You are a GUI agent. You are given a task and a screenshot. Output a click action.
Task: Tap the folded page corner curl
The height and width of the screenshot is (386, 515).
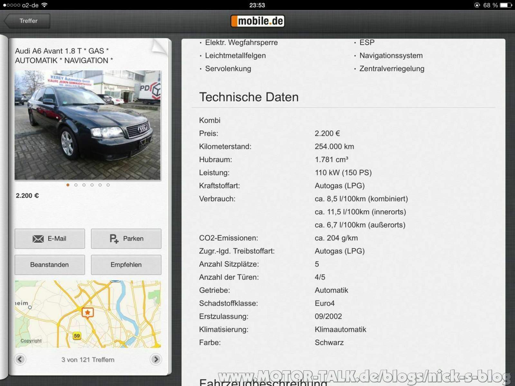pyautogui.click(x=160, y=48)
